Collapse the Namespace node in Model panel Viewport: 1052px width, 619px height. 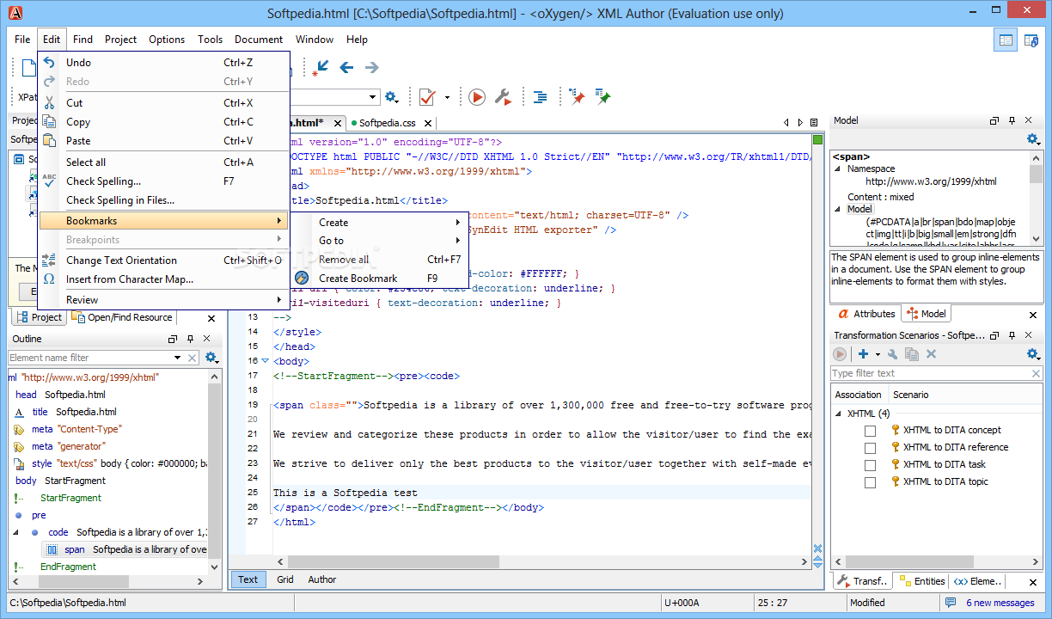coord(838,169)
